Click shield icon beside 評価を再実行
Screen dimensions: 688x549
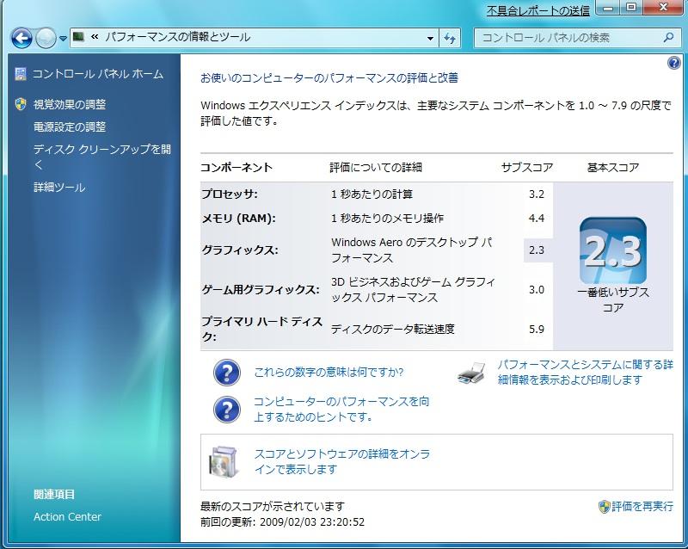[605, 507]
